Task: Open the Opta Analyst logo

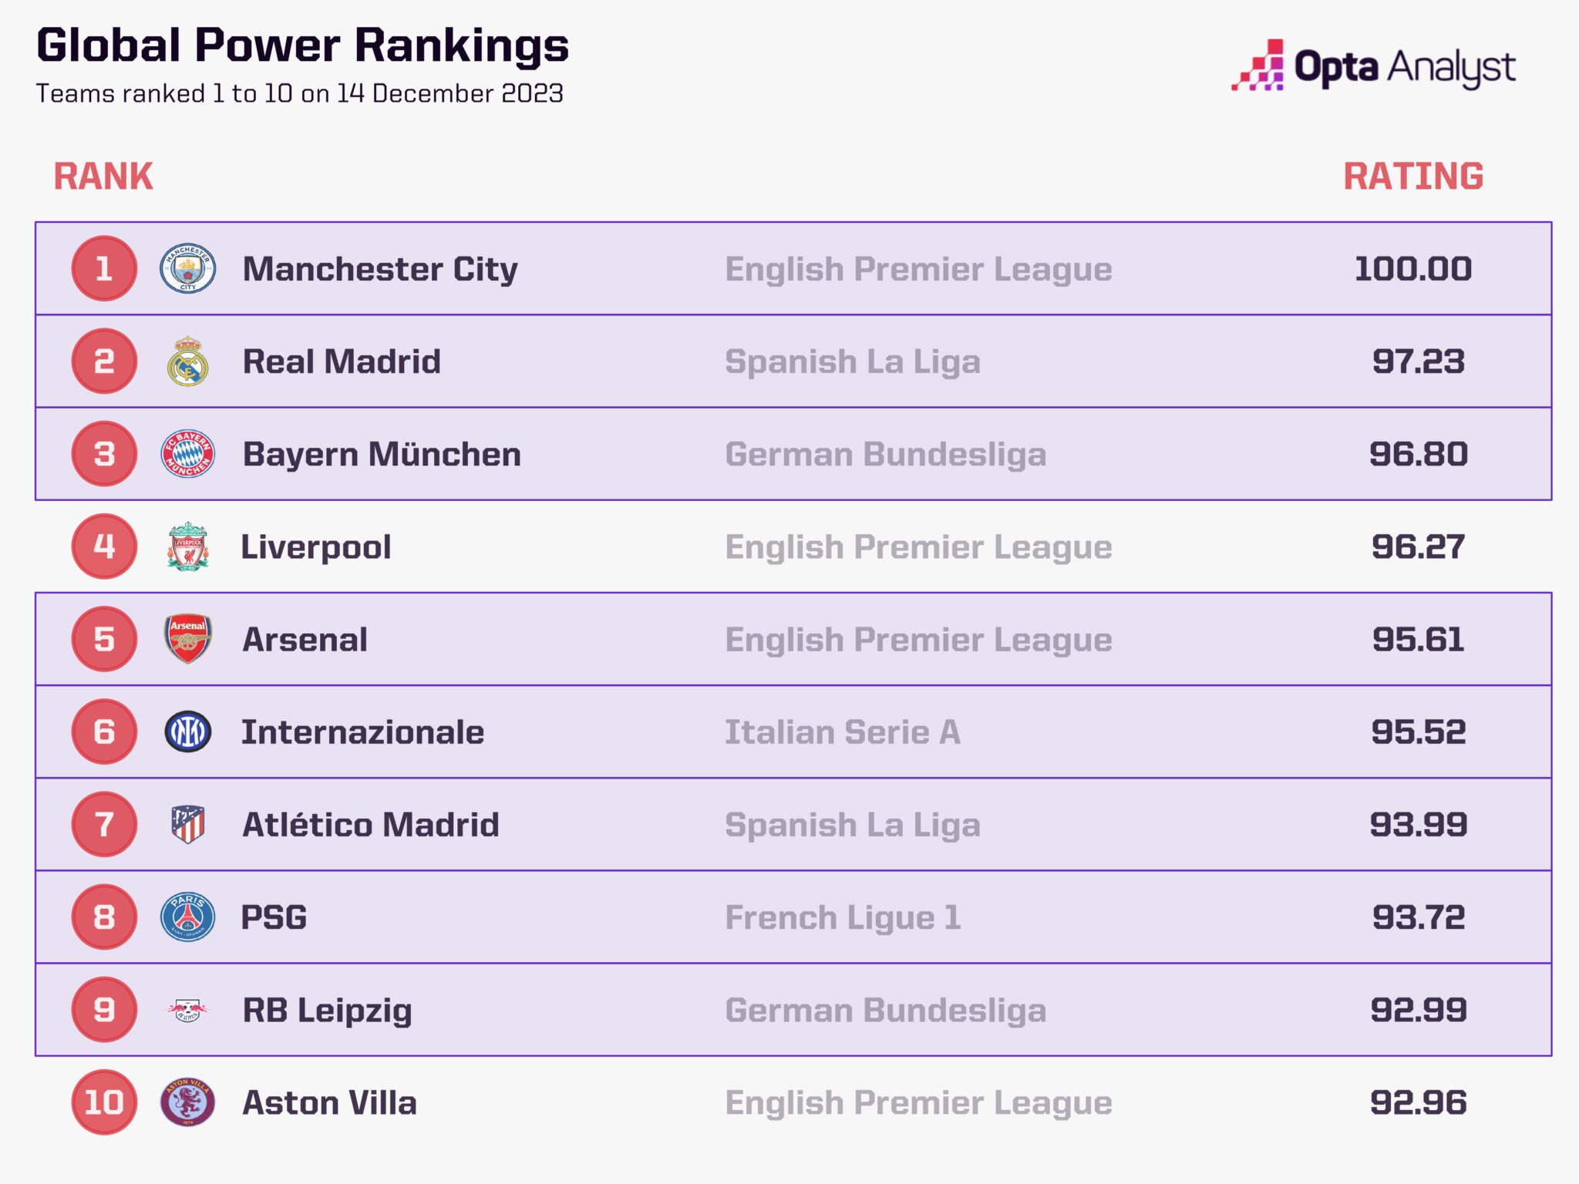Action: (1373, 66)
